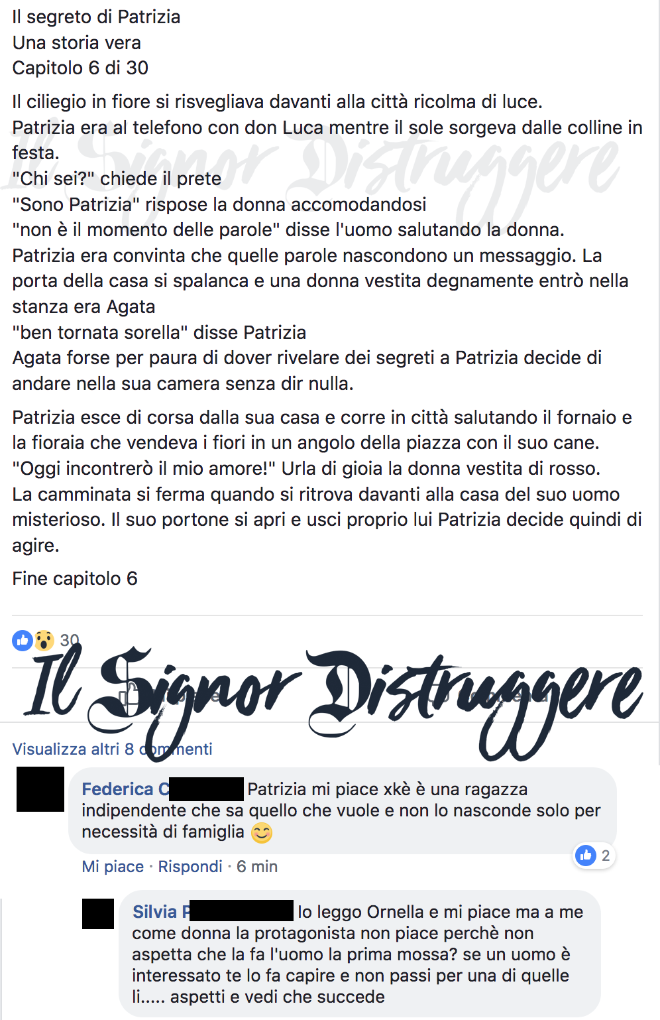Click the Fine capitolo 6 line
This screenshot has height=1020, width=660.
tap(75, 578)
